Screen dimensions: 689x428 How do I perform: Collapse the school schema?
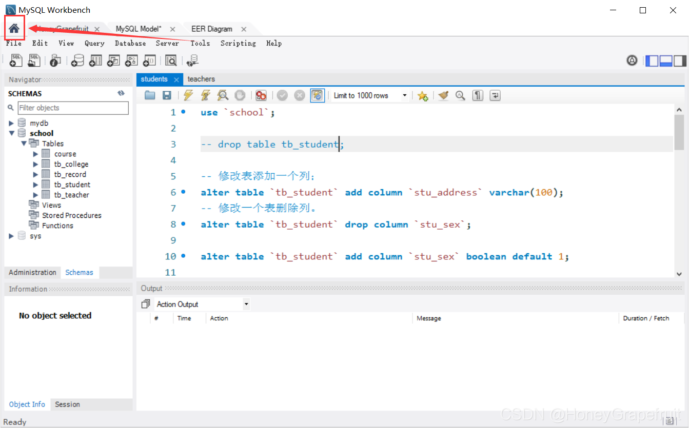11,133
